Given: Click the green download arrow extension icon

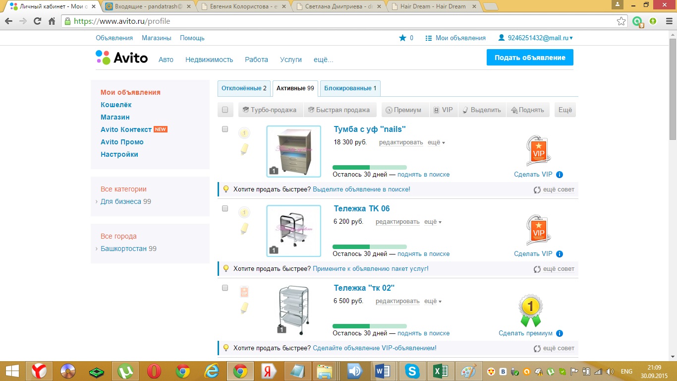Looking at the screenshot, I should point(653,21).
